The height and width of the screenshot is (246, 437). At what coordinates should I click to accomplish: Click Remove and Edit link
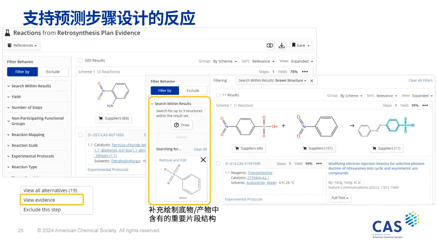[173, 160]
